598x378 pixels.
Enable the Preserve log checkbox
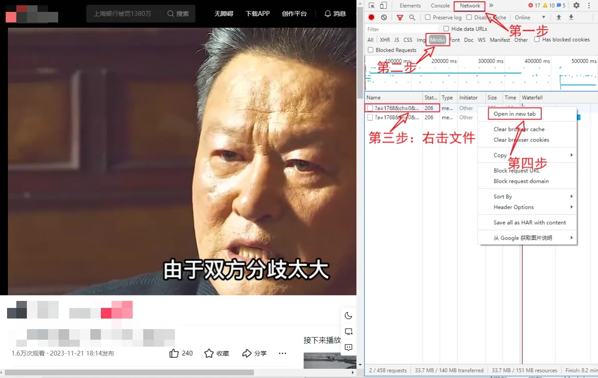(x=427, y=17)
